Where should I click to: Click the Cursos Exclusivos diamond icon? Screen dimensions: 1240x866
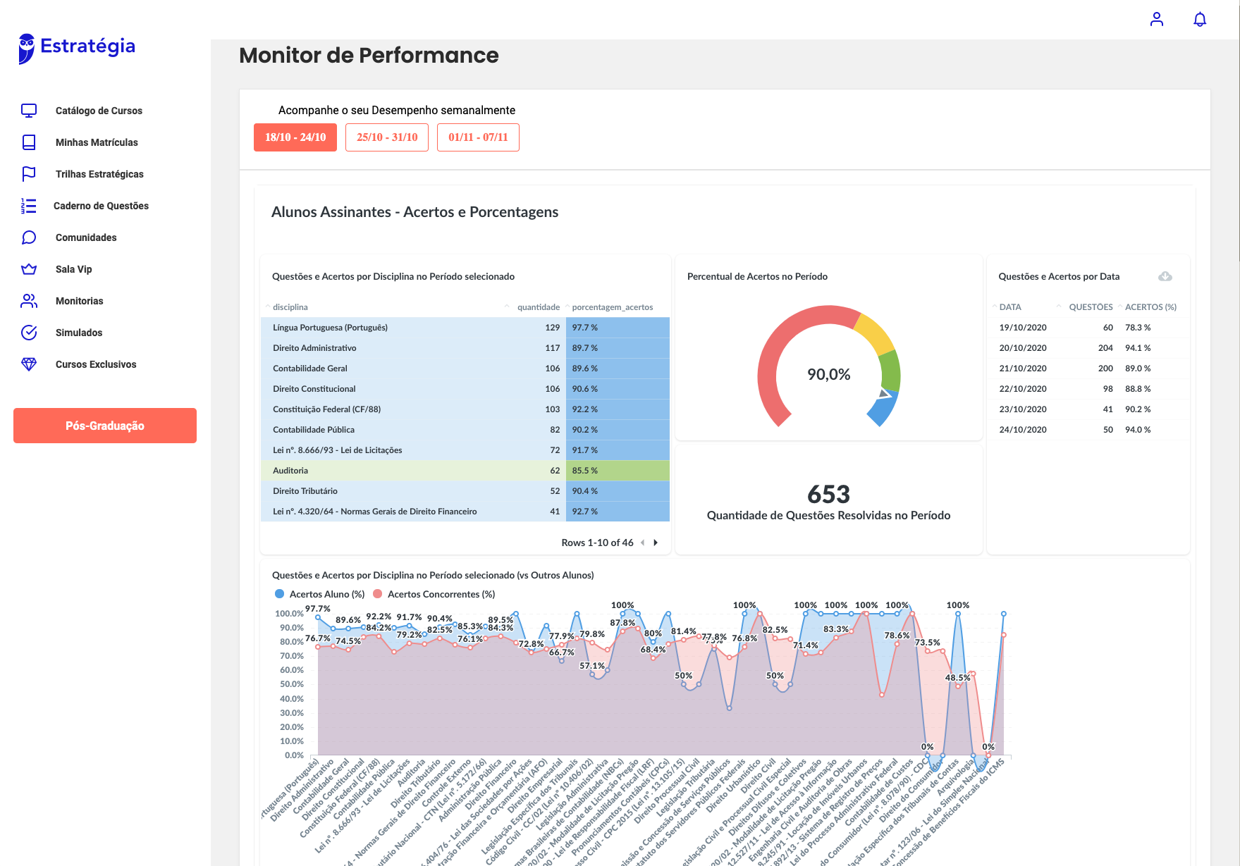click(29, 364)
